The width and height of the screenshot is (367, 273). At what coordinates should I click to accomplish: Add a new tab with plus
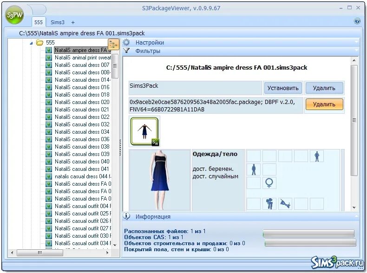(73, 22)
